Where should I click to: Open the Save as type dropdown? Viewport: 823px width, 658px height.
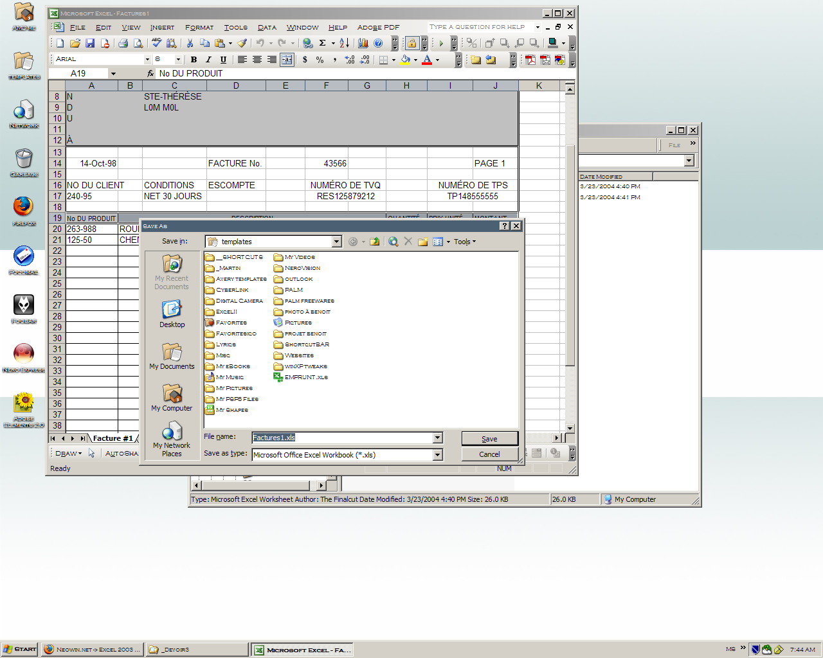click(438, 455)
